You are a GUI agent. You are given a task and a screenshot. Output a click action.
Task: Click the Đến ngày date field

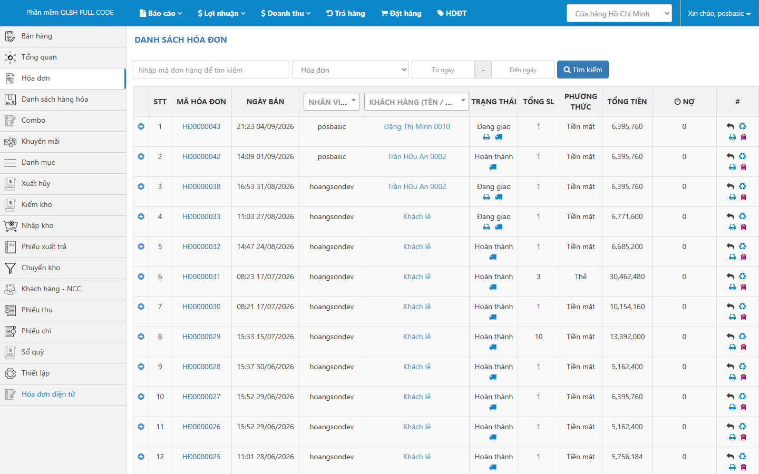523,70
